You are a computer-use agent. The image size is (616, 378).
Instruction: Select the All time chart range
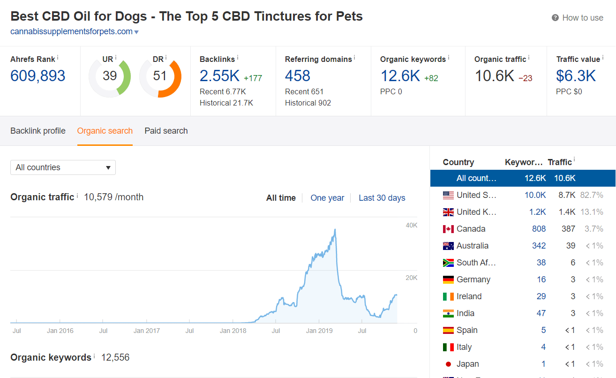281,198
